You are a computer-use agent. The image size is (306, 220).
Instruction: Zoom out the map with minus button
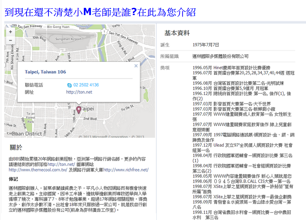[x=10, y=40]
